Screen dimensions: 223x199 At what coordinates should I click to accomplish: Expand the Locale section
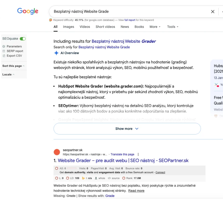click(8, 75)
